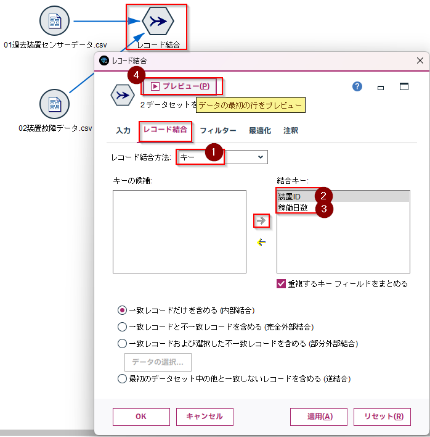The height and width of the screenshot is (437, 430).
Task: Click the dialog title bar application icon
Action: click(x=104, y=60)
